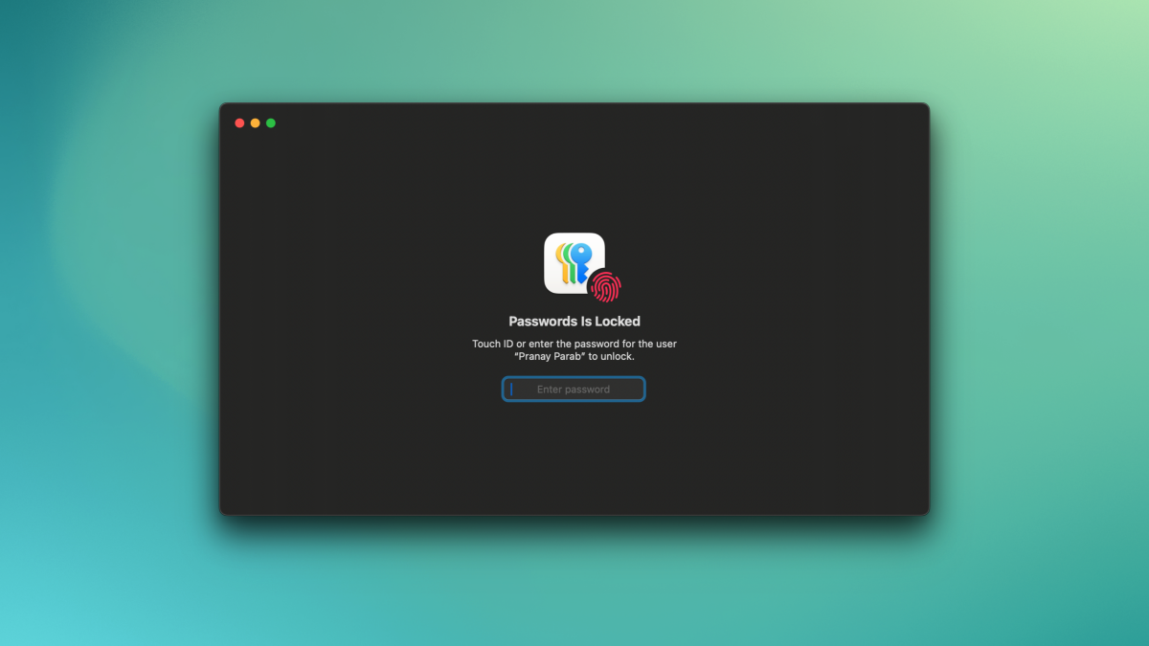1149x646 pixels.
Task: Minimize the window using the yellow button
Action: tap(255, 123)
